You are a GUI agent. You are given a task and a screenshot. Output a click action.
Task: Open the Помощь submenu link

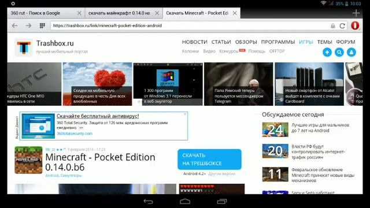coord(257,51)
